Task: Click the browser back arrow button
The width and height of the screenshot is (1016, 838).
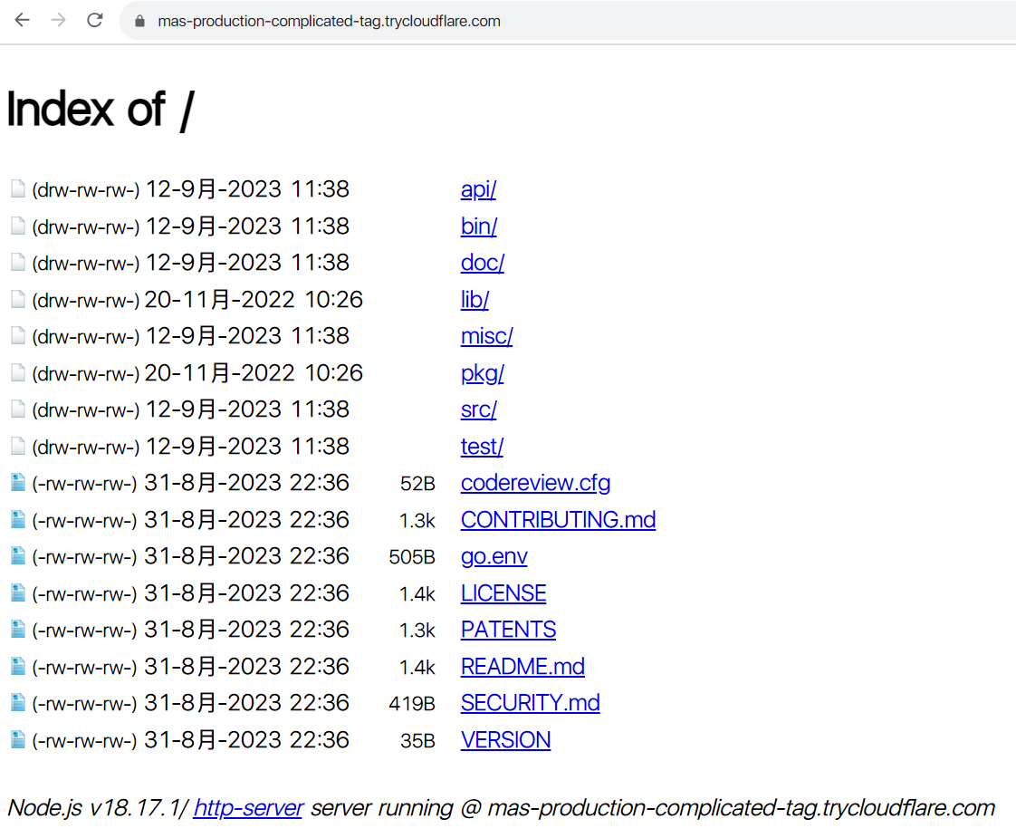Action: [x=23, y=21]
